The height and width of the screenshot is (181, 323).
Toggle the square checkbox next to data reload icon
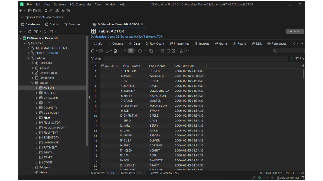[101, 51]
